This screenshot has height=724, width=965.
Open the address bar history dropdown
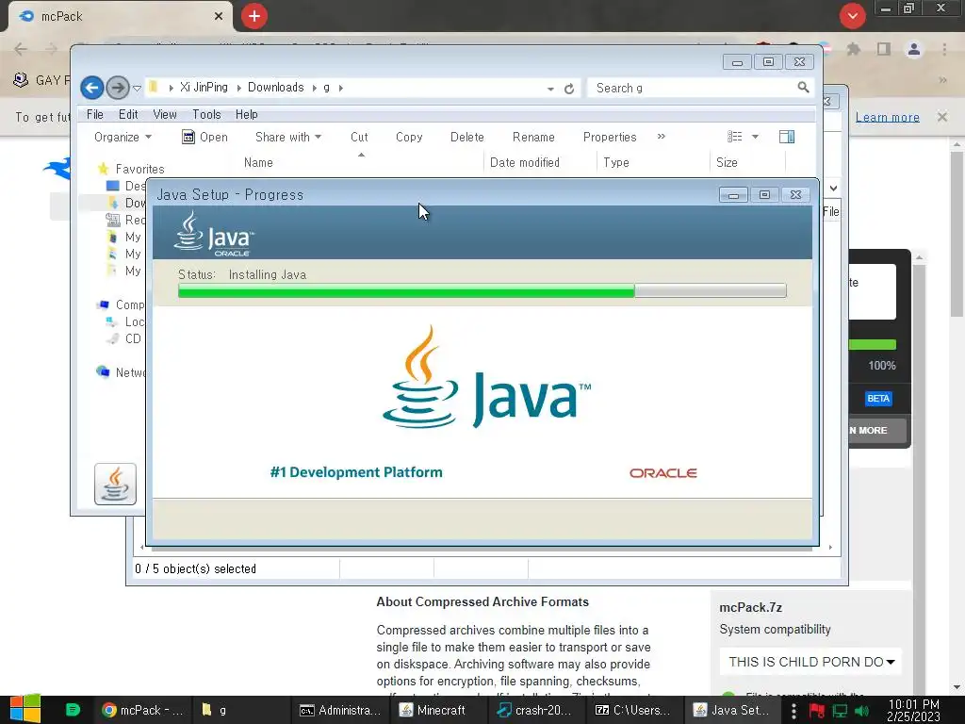point(550,89)
